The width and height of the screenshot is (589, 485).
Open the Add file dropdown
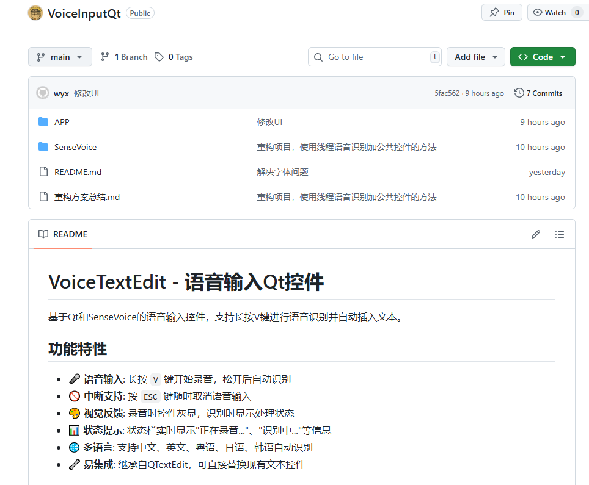pyautogui.click(x=475, y=57)
